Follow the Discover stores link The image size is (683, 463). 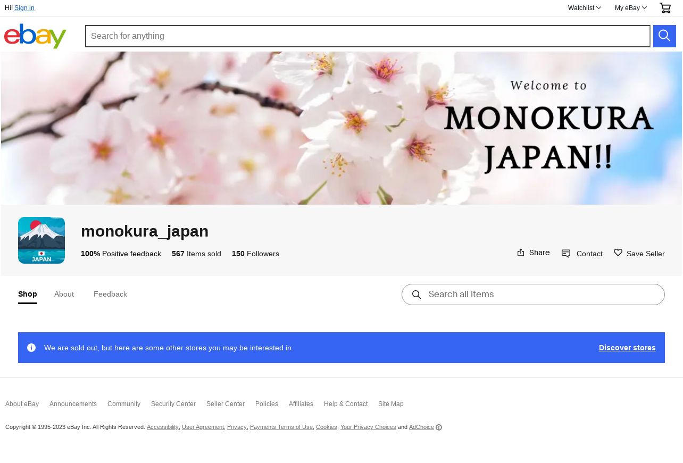click(x=627, y=348)
